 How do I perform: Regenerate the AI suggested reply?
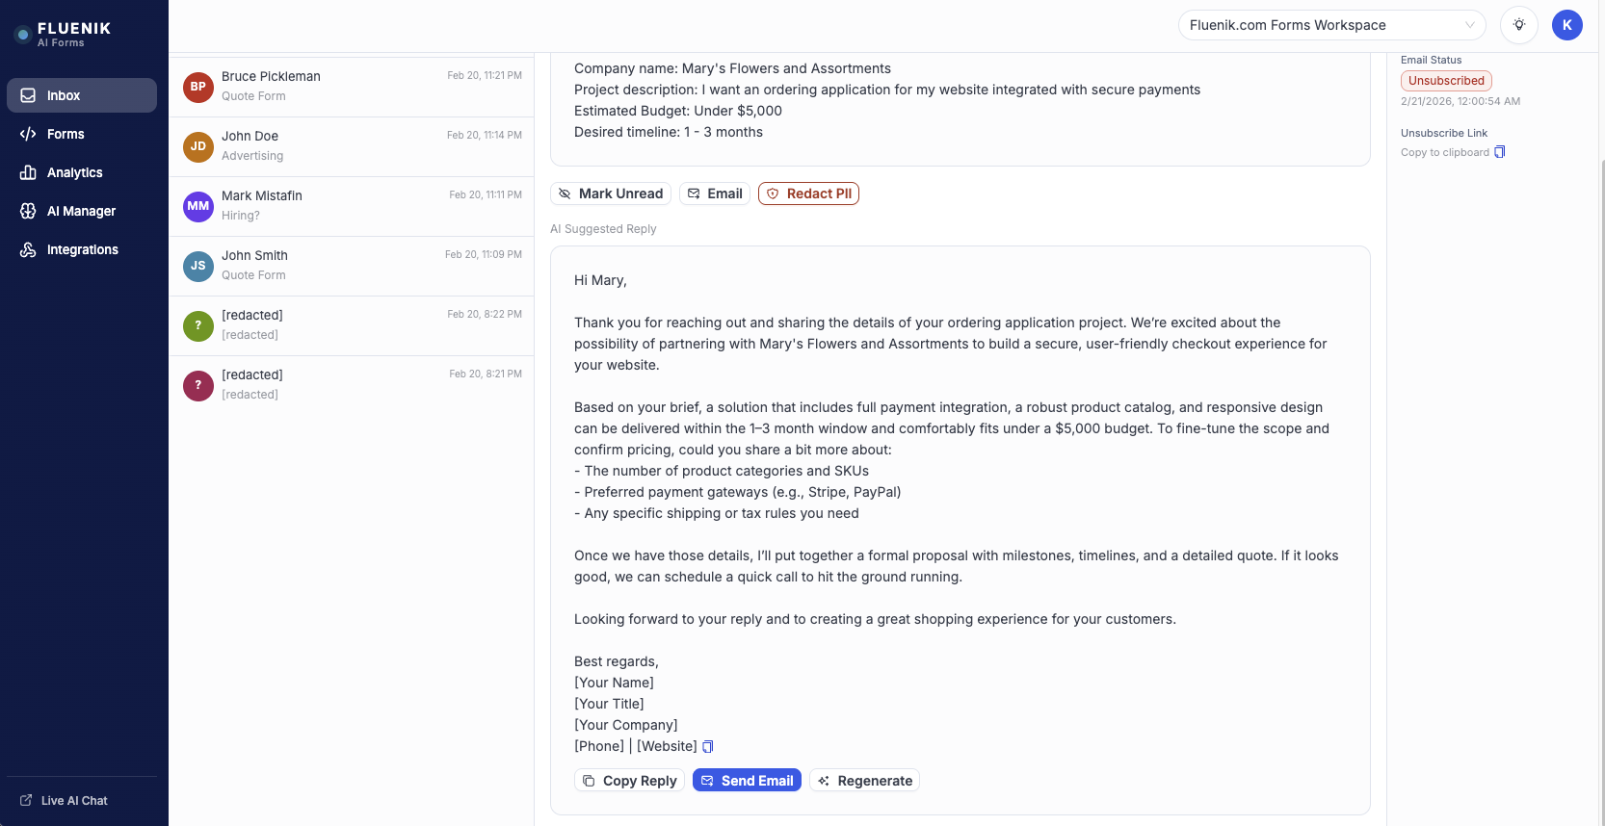[x=864, y=781]
